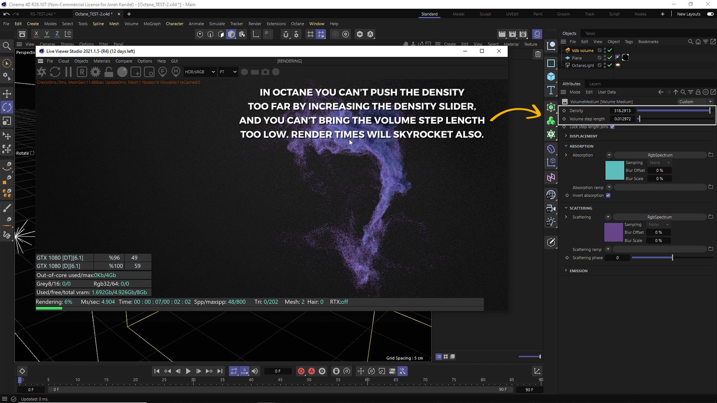717x403 pixels.
Task: Click the trash icon beside the viewport
Action: [x=538, y=54]
